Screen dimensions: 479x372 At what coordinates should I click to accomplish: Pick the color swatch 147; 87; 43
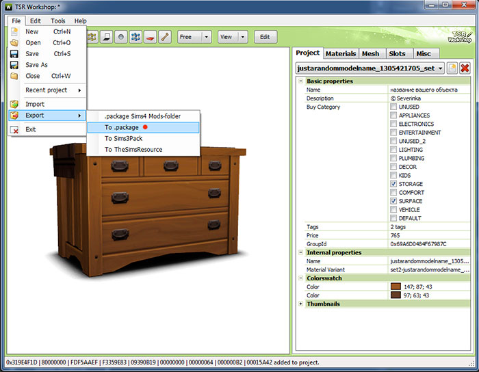(396, 287)
